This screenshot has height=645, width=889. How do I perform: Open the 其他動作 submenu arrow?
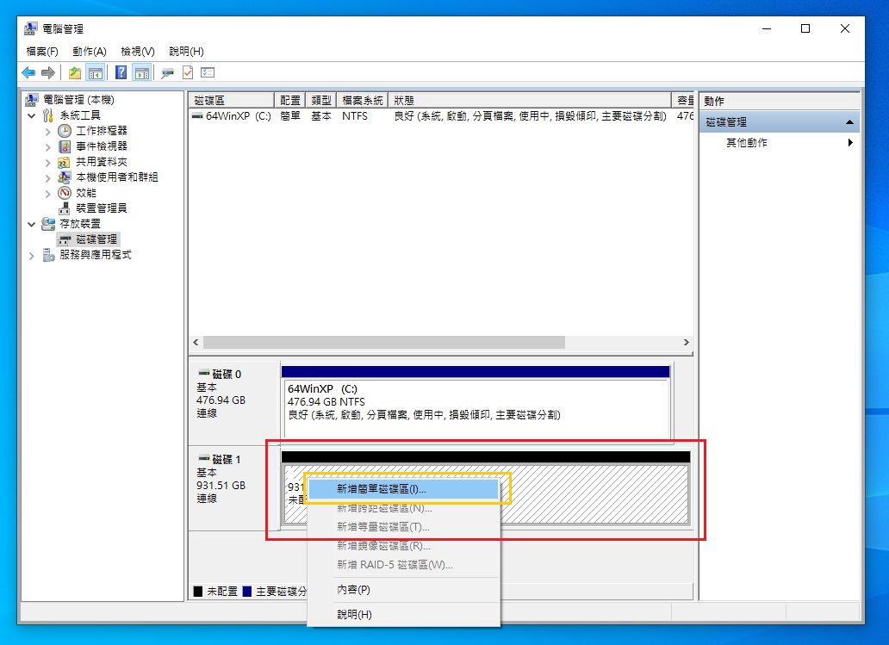[x=850, y=143]
